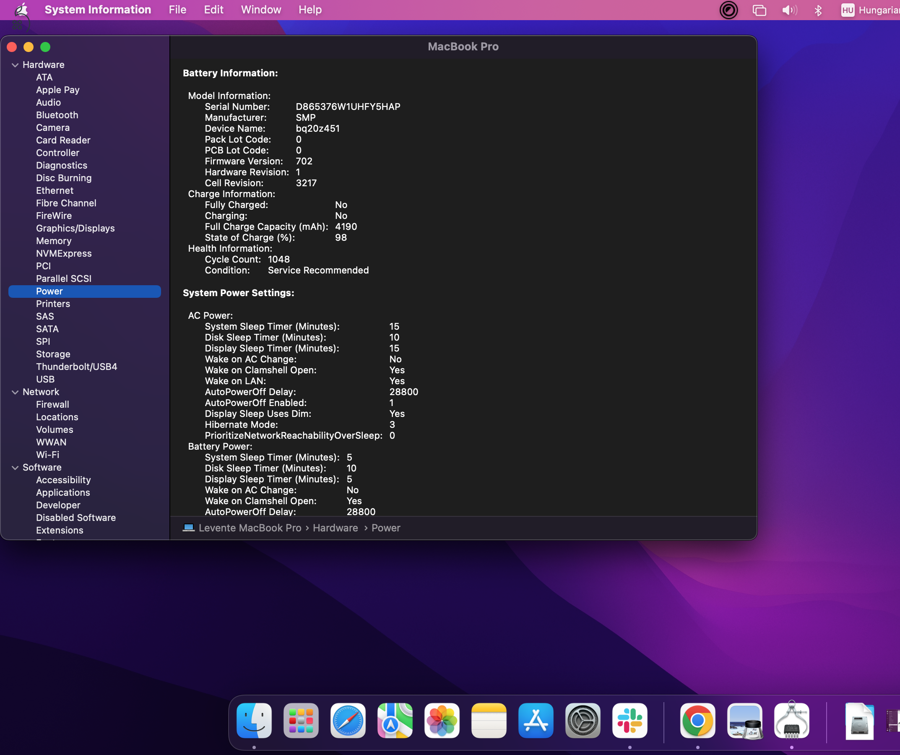Select Audio in the sidebar
Viewport: 900px width, 755px height.
(x=48, y=102)
